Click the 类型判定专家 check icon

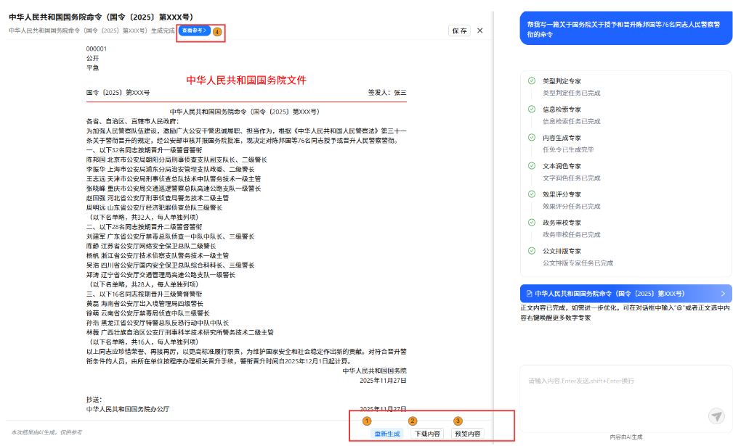(x=532, y=81)
